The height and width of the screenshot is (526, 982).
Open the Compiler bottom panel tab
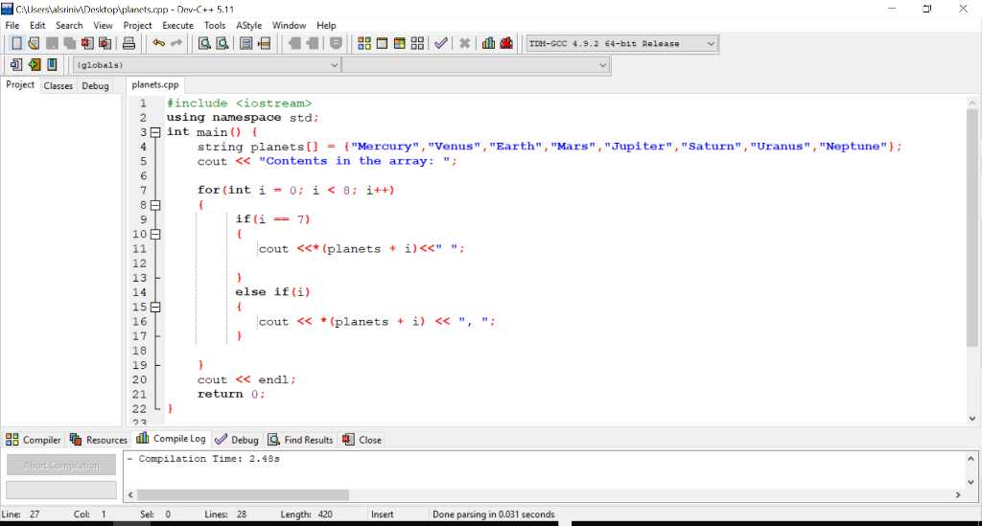coord(34,440)
